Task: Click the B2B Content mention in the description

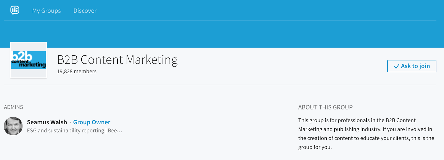Action: 400,120
